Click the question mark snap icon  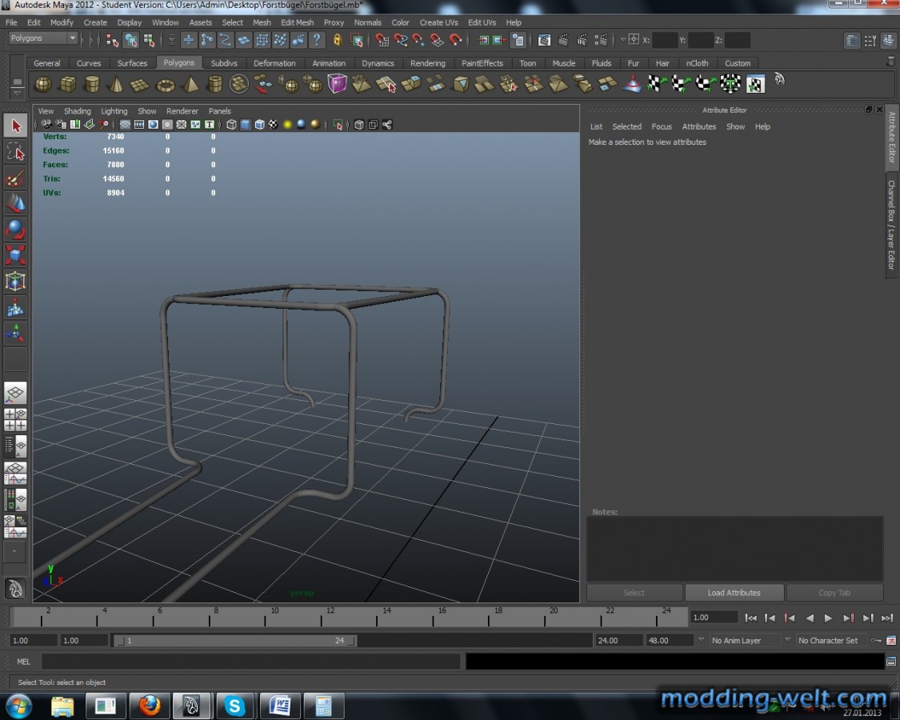coord(317,40)
